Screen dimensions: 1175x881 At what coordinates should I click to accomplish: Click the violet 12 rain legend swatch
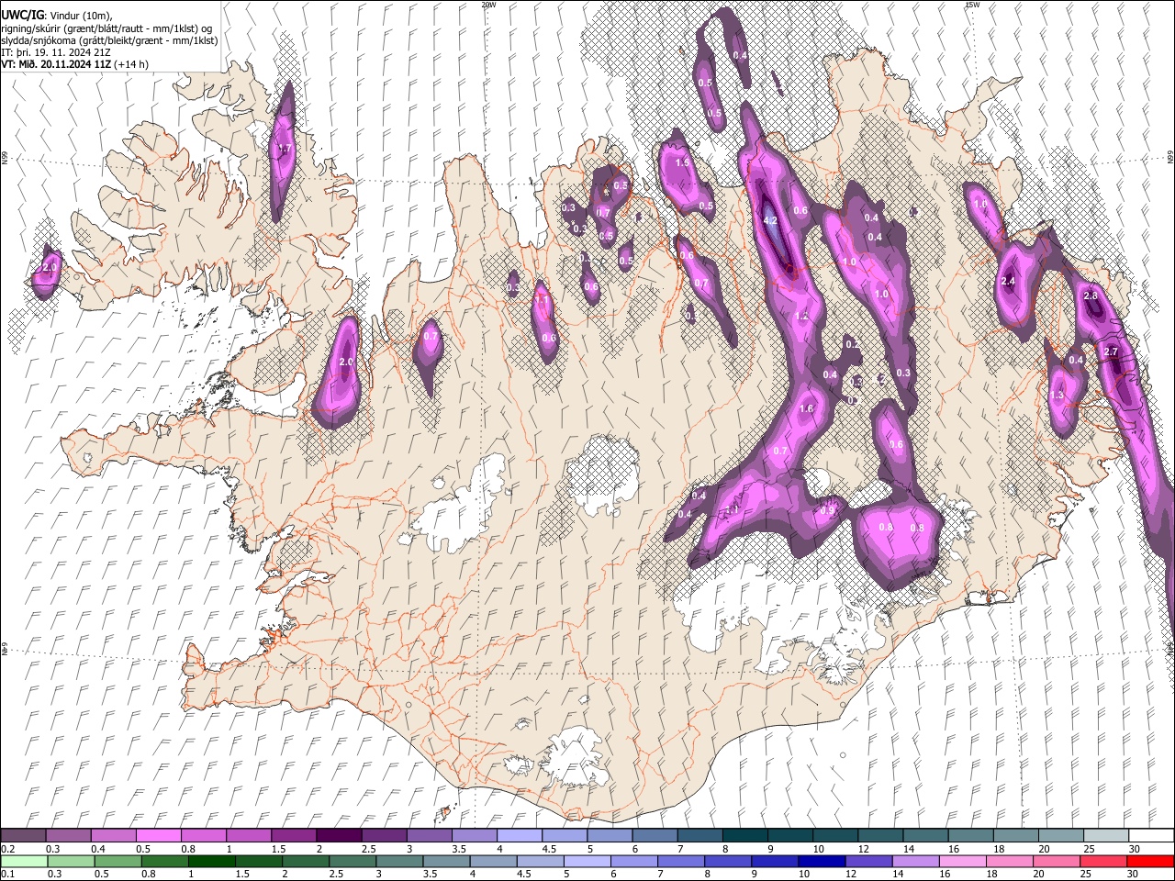tap(868, 861)
